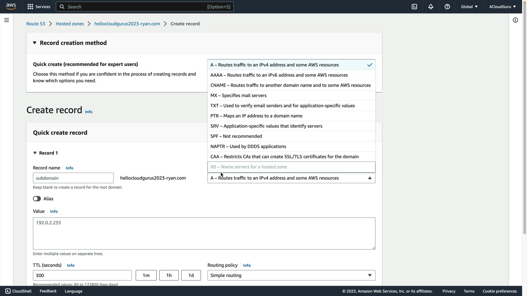Collapse the Record creation method section
527x296 pixels.
[x=35, y=43]
